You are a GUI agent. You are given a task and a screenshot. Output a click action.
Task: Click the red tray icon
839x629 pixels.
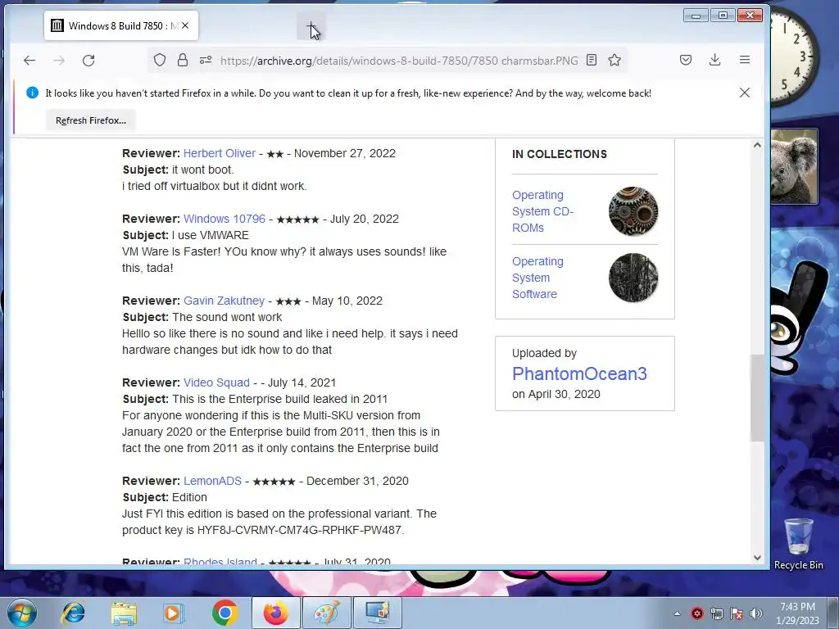point(696,613)
